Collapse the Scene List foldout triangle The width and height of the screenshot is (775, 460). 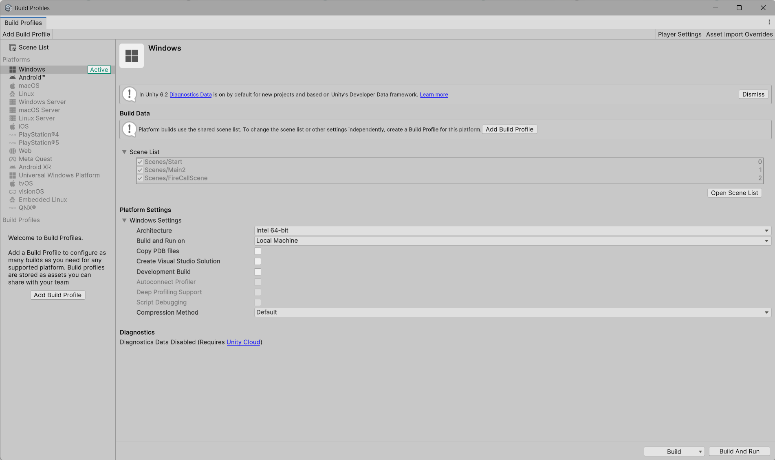tap(124, 152)
